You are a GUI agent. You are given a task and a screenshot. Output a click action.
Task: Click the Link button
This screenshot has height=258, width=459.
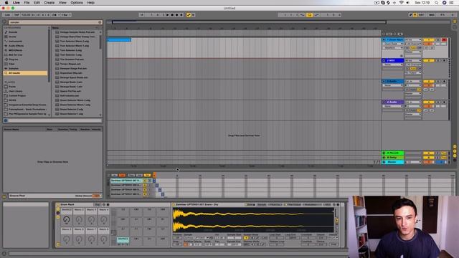7,15
